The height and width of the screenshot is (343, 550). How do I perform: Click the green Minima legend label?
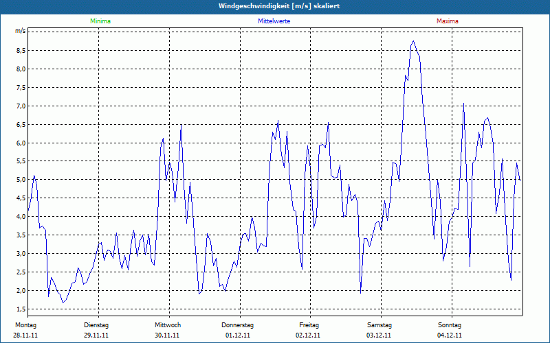coord(100,21)
